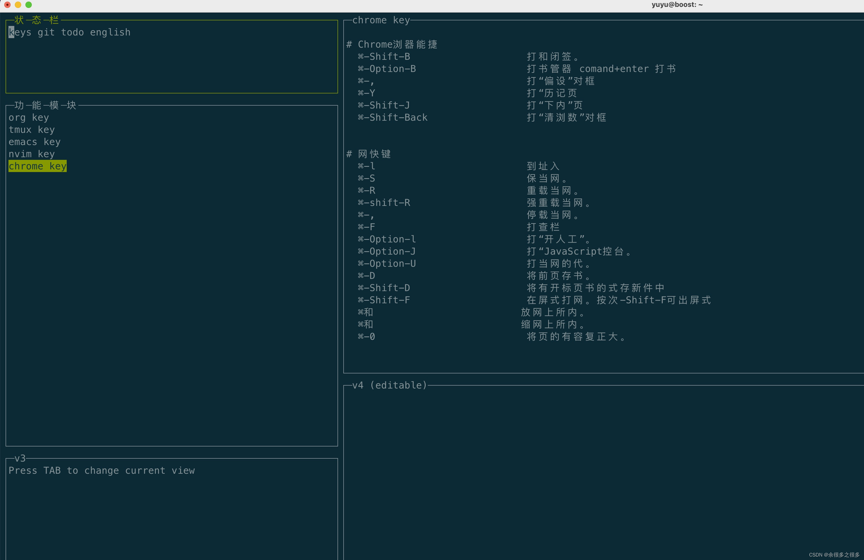Viewport: 864px width, 560px height.
Task: Click the "JavaScript控台" description
Action: tap(583, 251)
